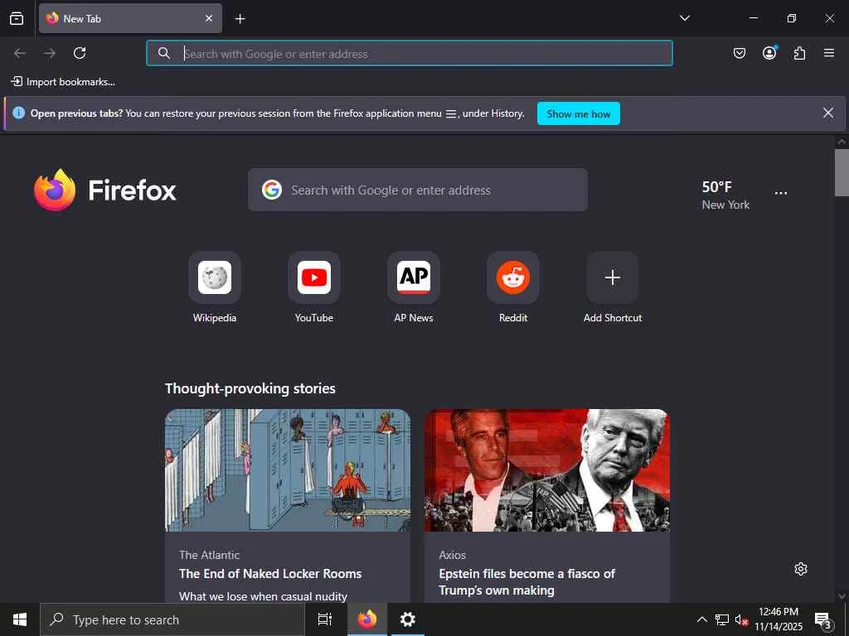Open a new tab with plus button
This screenshot has height=636, width=849.
pyautogui.click(x=240, y=19)
